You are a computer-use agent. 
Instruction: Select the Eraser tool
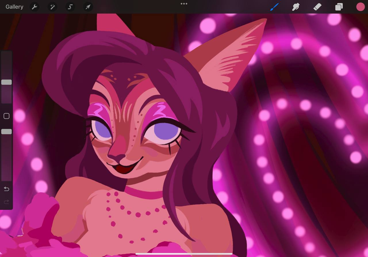[317, 7]
